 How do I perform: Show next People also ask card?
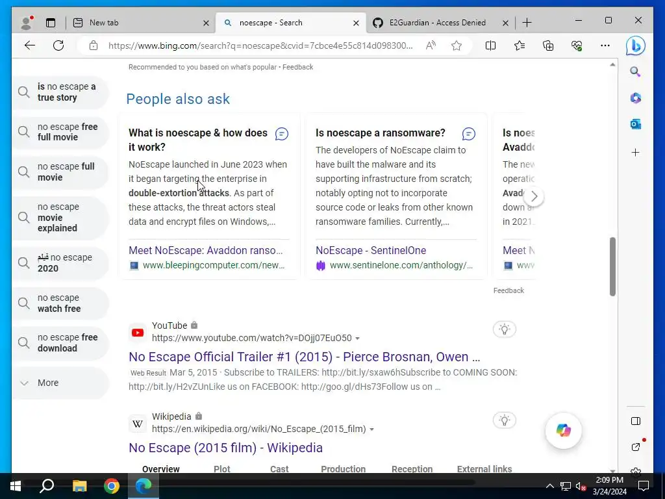tap(534, 196)
